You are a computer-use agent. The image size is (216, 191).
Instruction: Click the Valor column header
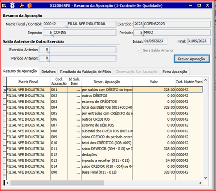[x=154, y=82]
